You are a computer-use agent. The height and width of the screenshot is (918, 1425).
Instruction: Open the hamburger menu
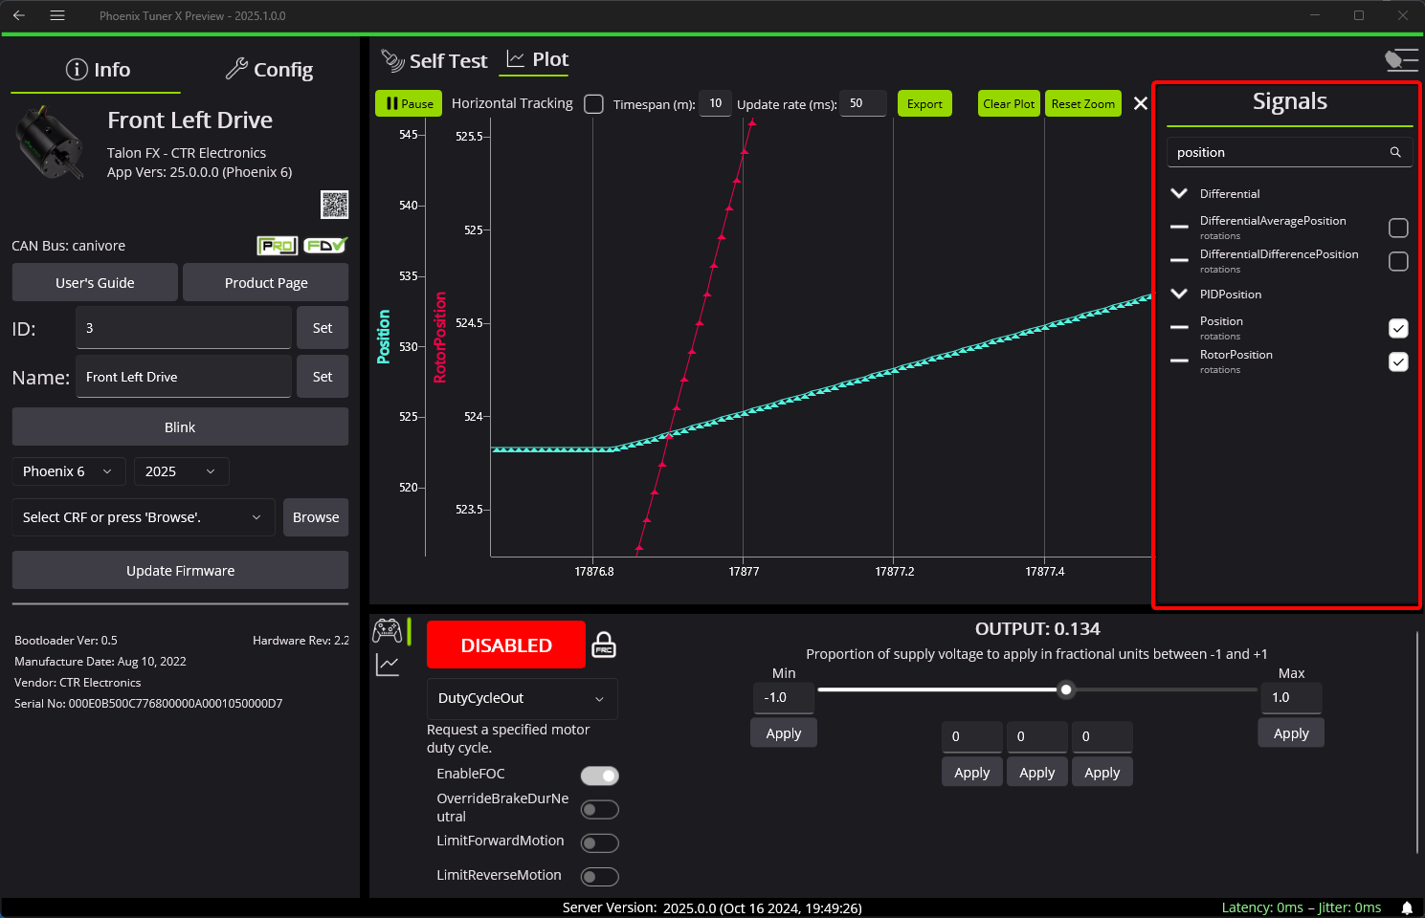point(57,15)
